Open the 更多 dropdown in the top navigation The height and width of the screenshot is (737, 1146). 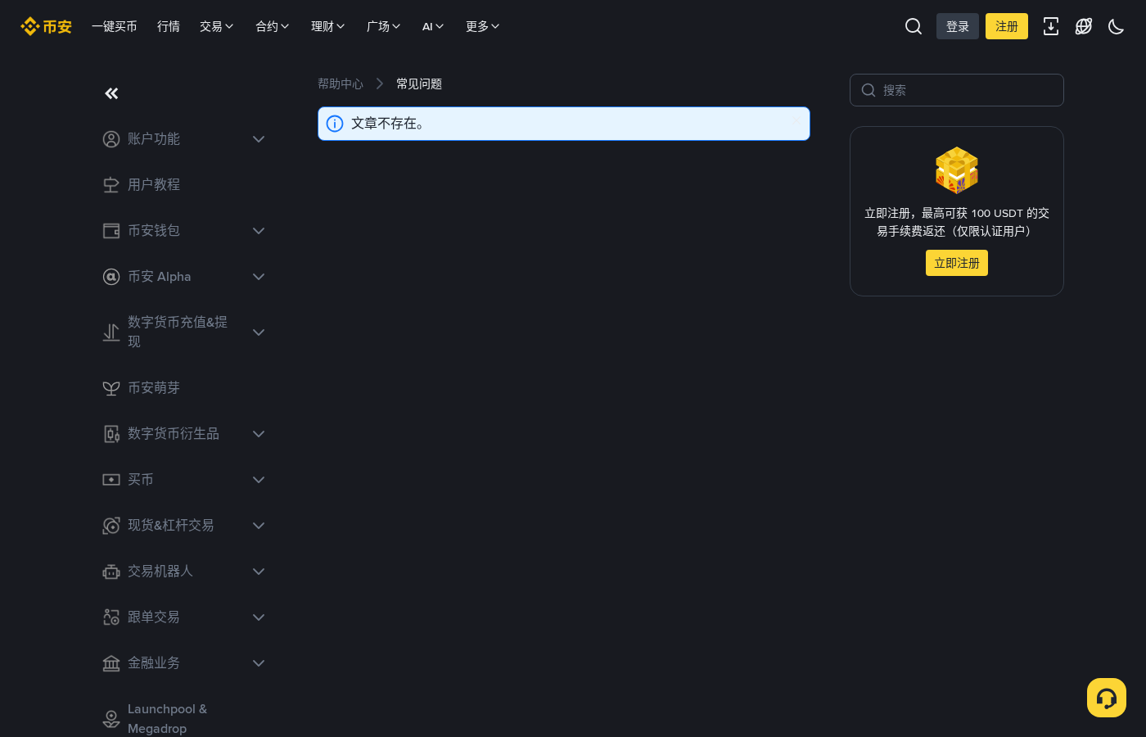(483, 26)
